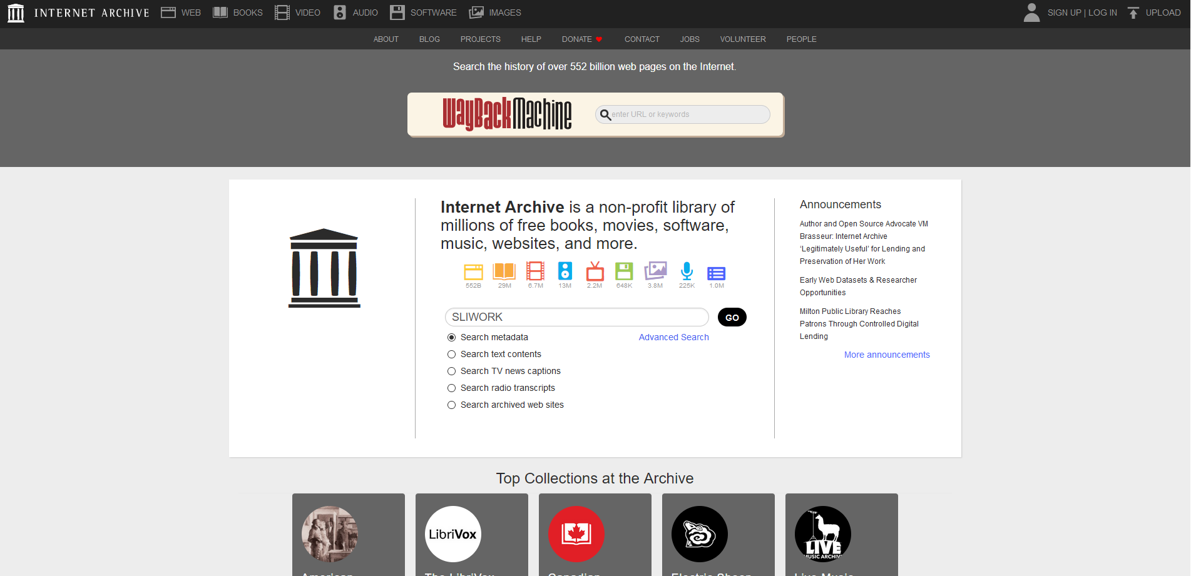
Task: Open the Books section icon in top bar
Action: tap(220, 13)
